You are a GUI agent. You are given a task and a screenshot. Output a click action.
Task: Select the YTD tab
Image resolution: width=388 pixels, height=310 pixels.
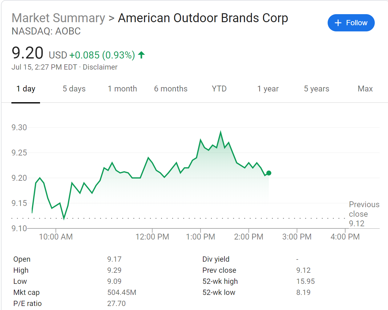pos(219,89)
